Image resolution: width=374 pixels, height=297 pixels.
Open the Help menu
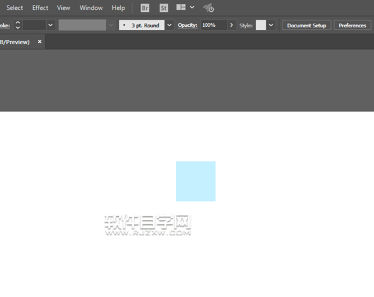(x=118, y=8)
